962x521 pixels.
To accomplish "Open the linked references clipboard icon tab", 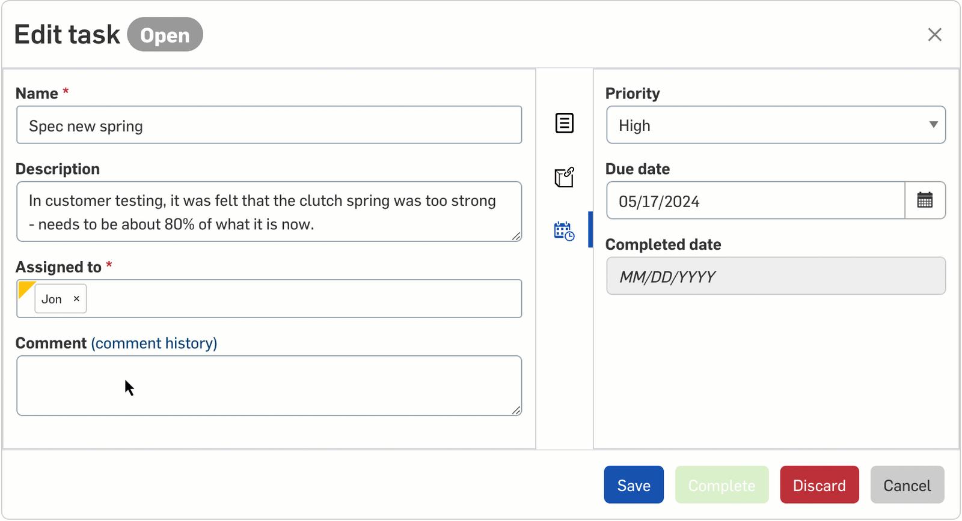I will (x=564, y=177).
